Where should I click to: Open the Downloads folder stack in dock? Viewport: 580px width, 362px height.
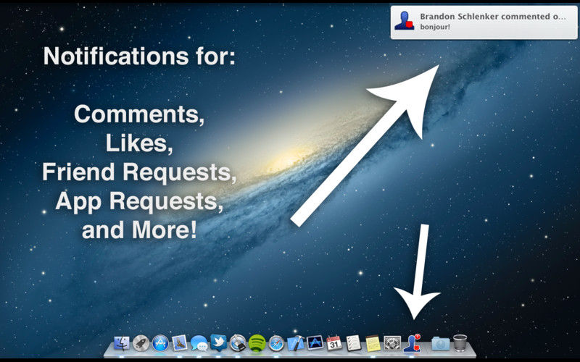pyautogui.click(x=441, y=343)
